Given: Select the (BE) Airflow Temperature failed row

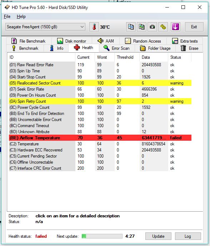Looking at the screenshot, I should point(100,138).
